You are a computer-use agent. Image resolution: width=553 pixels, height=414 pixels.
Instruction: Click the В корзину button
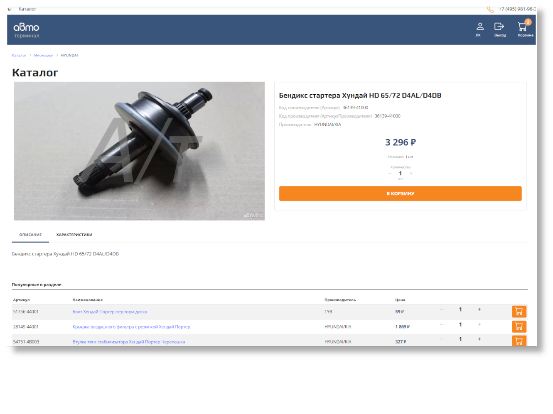[x=400, y=194]
